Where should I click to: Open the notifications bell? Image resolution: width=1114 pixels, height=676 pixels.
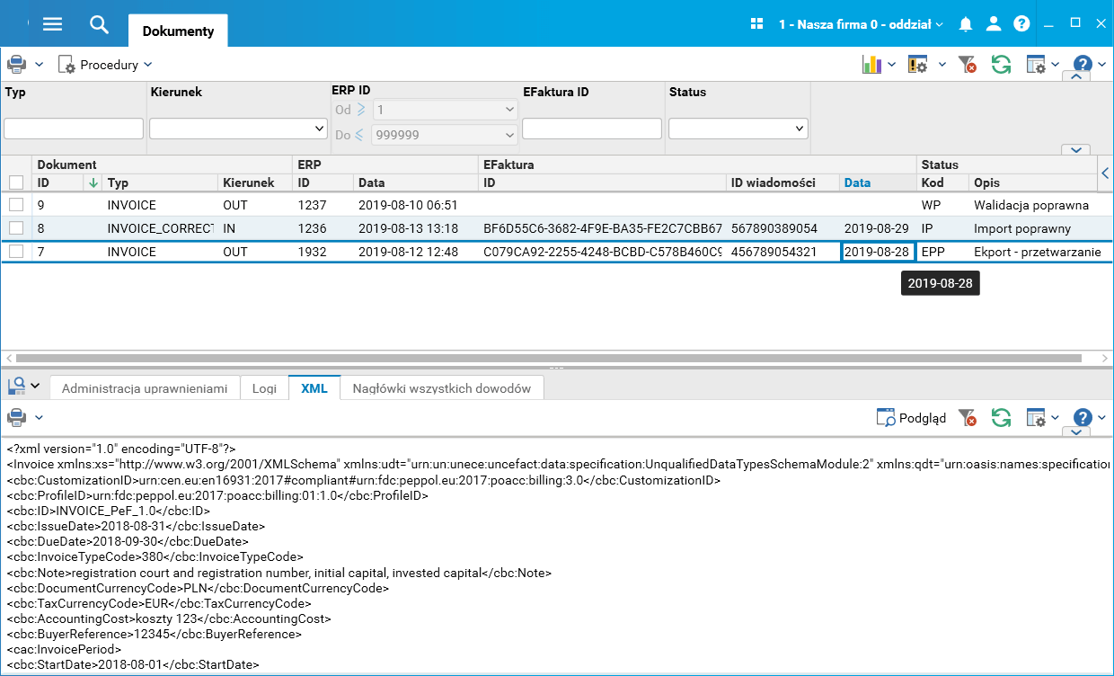(966, 24)
